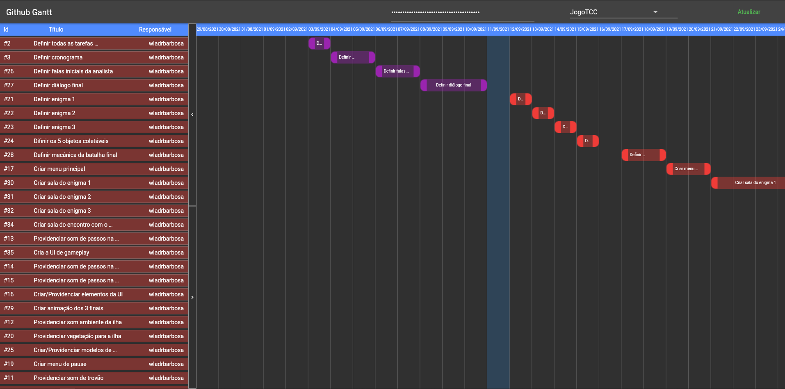
Task: Sort by the Id column header
Action: point(7,30)
